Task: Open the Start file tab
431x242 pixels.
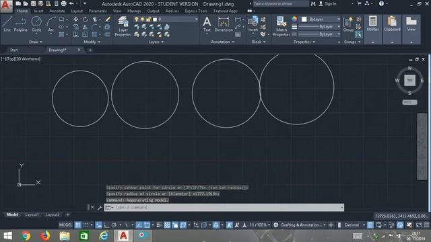Action: 13,50
